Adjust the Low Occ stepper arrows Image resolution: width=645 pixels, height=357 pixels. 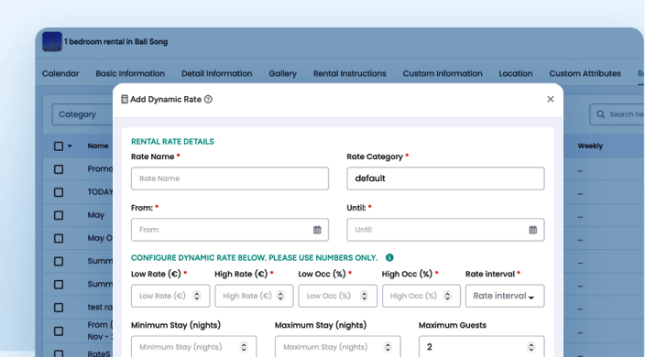coord(364,296)
